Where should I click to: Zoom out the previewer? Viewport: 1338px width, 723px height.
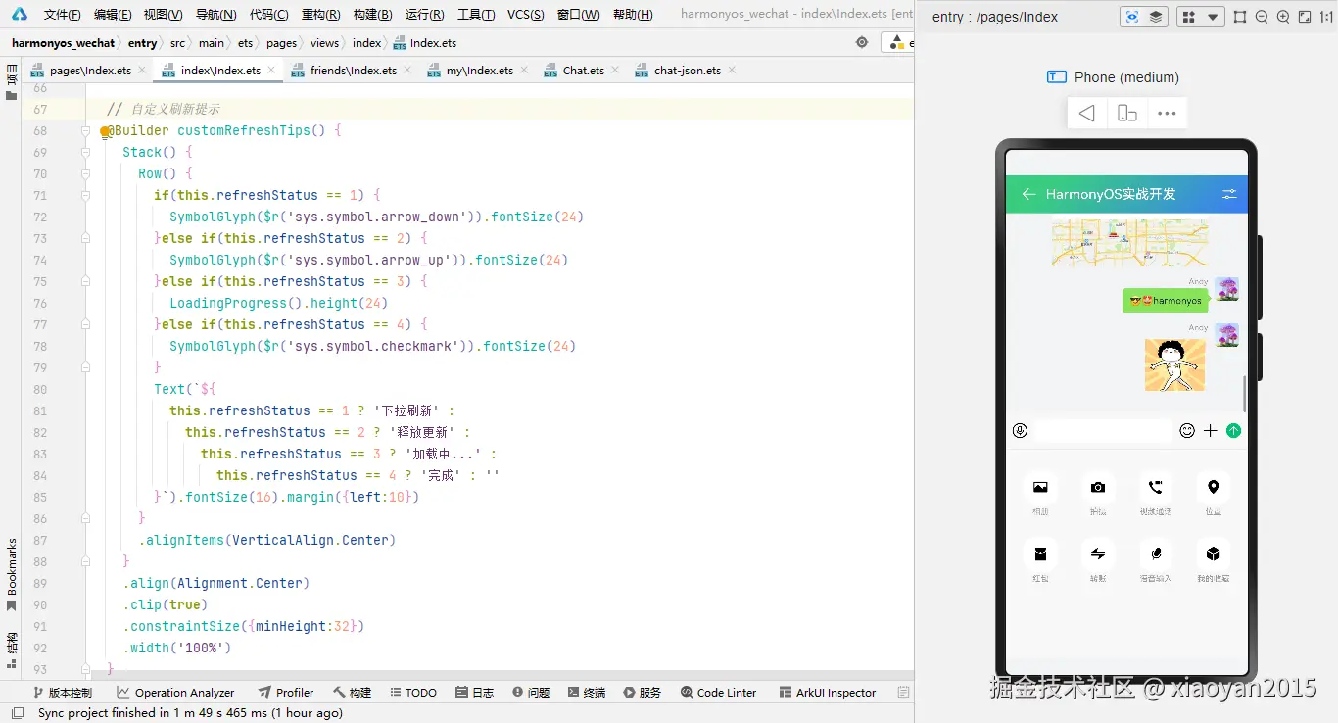[x=1262, y=17]
